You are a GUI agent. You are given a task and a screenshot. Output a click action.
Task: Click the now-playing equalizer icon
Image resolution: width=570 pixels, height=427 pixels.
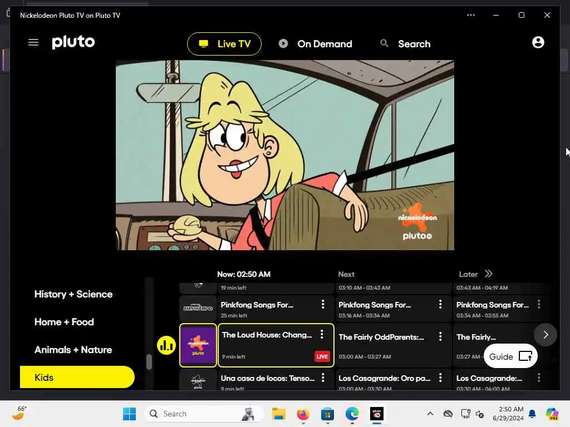click(166, 345)
